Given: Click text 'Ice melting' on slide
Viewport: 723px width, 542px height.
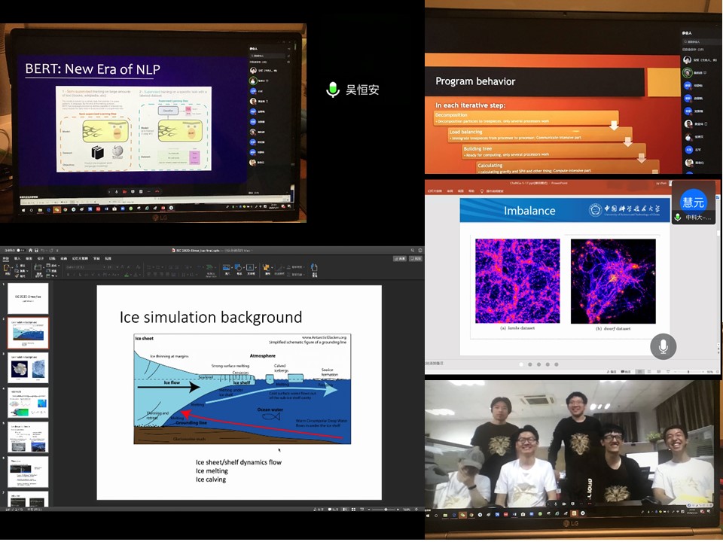Looking at the screenshot, I should [212, 470].
